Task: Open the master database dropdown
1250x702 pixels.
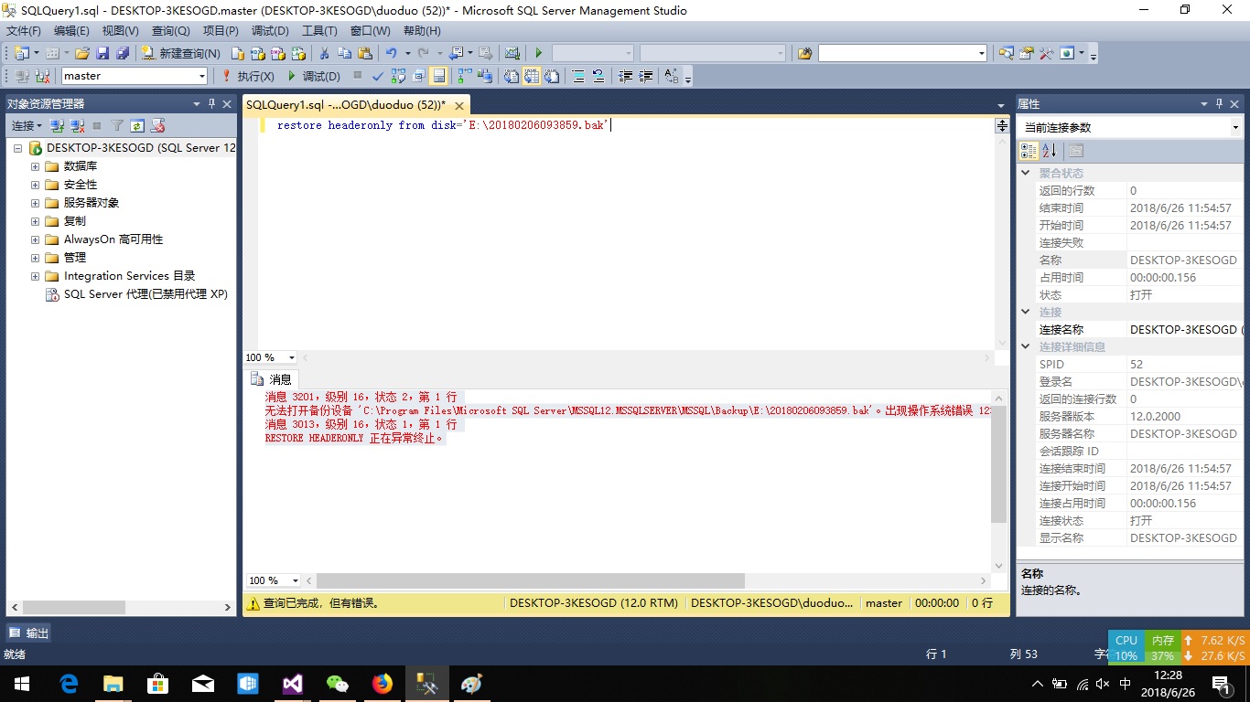Action: coord(202,76)
